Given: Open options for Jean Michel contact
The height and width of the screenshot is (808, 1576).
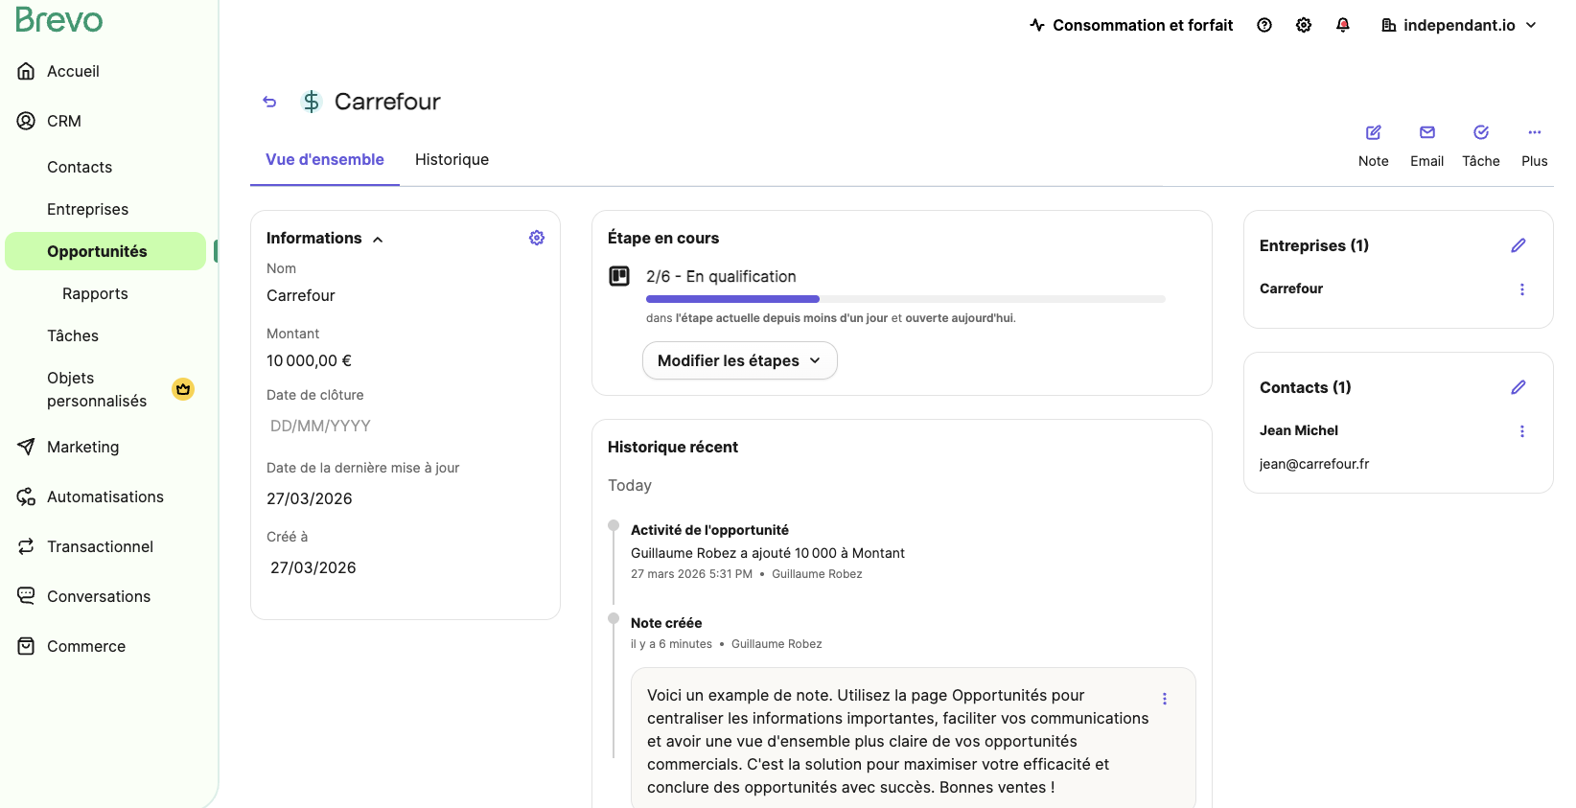Looking at the screenshot, I should (x=1522, y=431).
